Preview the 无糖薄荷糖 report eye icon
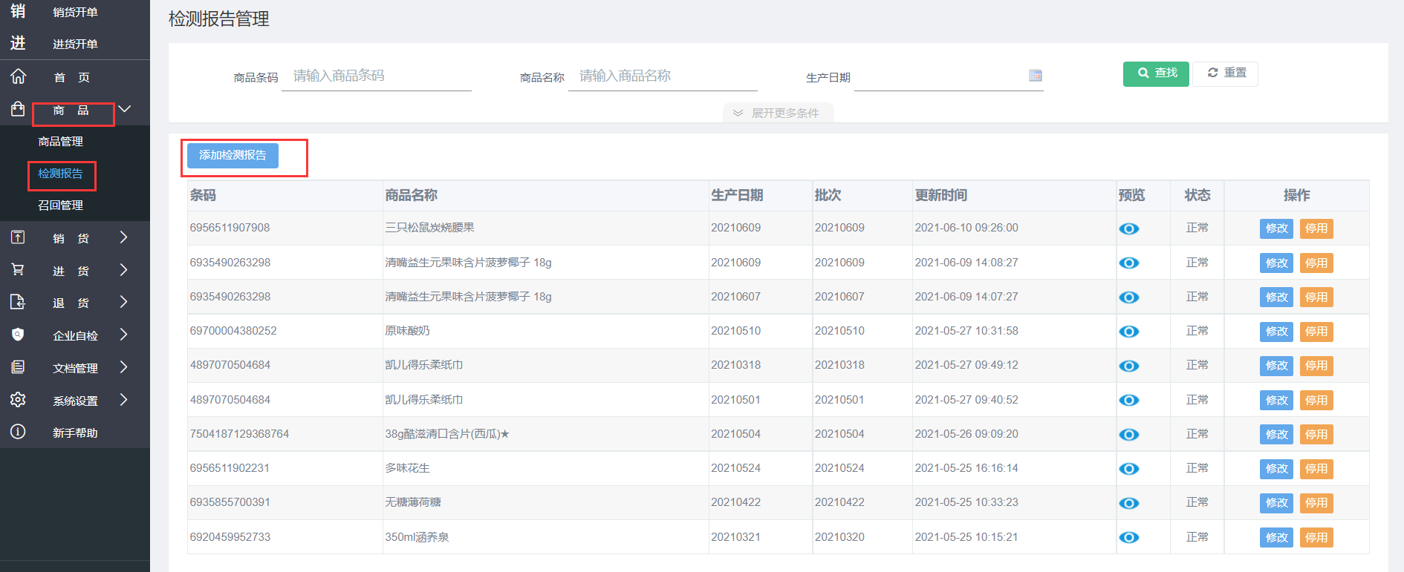Image resolution: width=1404 pixels, height=572 pixels. click(x=1129, y=503)
